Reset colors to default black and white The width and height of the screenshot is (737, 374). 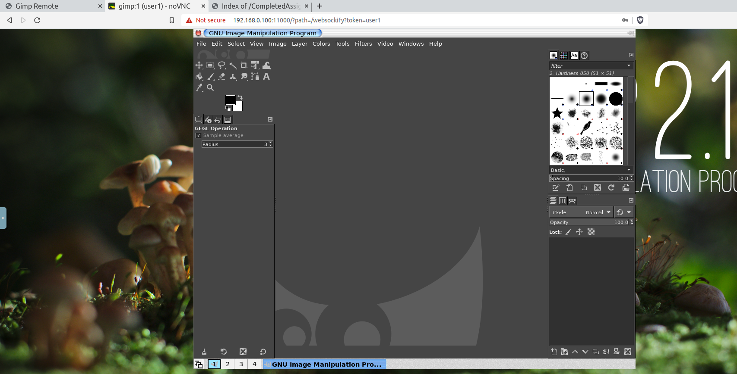pyautogui.click(x=228, y=108)
